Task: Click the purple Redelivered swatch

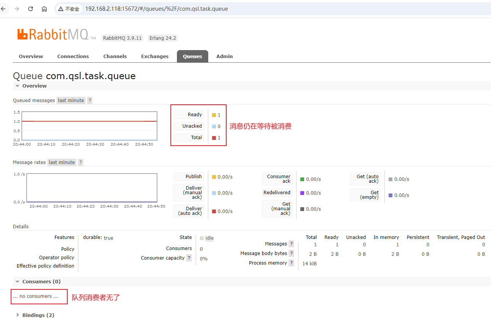Action: [x=302, y=193]
